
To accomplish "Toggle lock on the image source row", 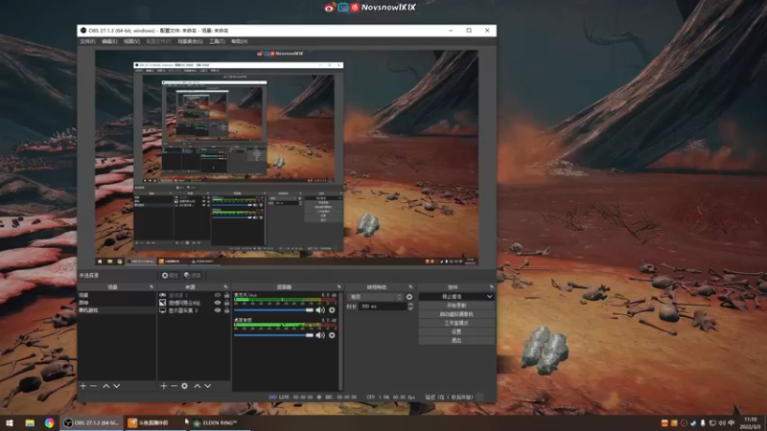I will point(226,303).
